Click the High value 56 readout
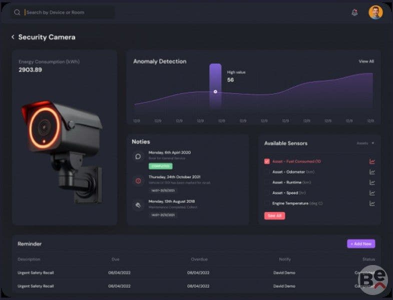The image size is (393, 300). (x=236, y=76)
